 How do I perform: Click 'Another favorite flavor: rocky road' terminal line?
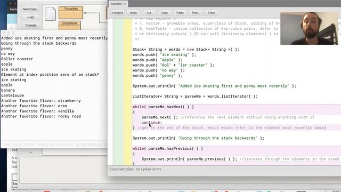[x=41, y=116]
